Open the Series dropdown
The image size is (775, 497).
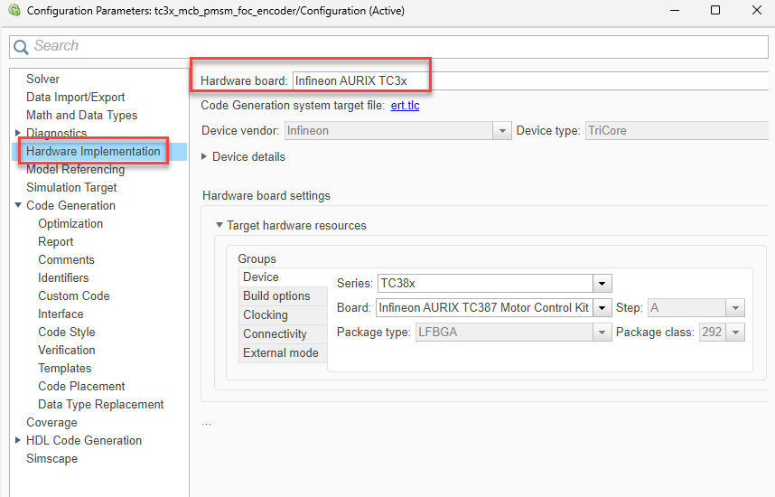pos(602,283)
